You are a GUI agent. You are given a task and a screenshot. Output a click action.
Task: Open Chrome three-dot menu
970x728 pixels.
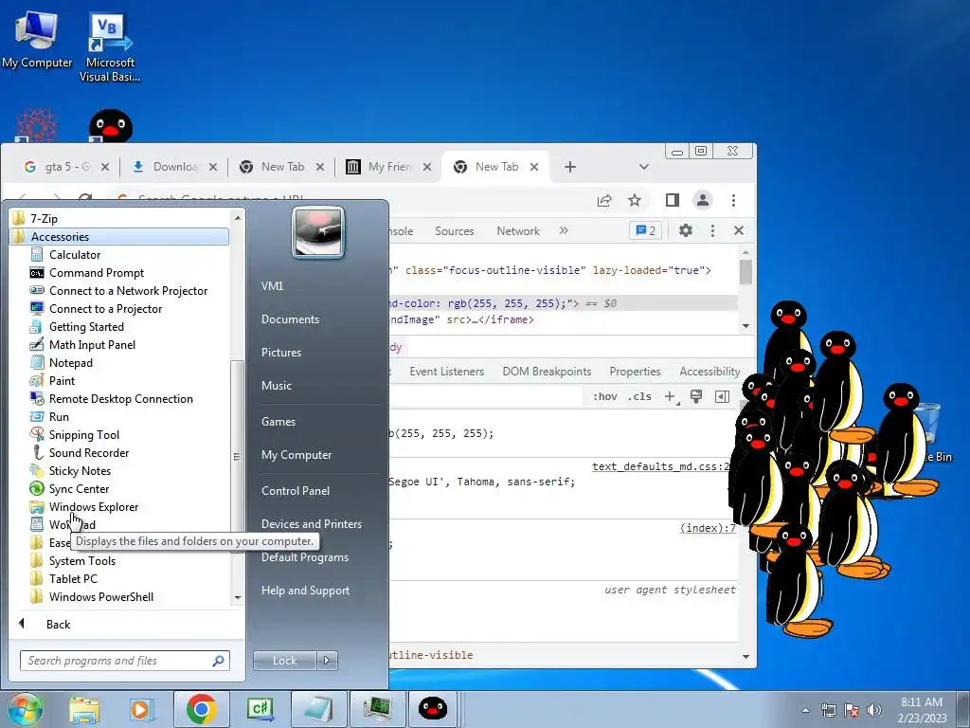(x=733, y=200)
